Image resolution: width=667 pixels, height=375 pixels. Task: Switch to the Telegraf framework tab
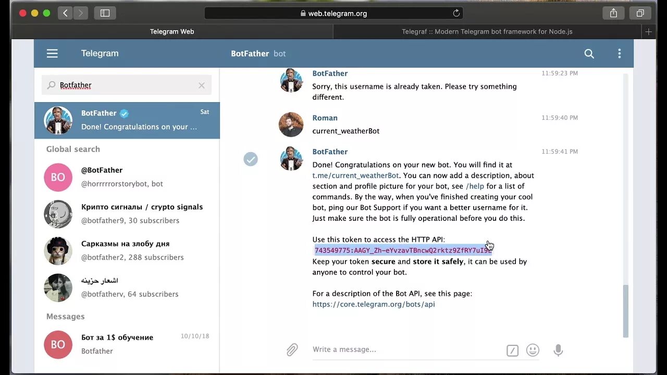click(487, 32)
